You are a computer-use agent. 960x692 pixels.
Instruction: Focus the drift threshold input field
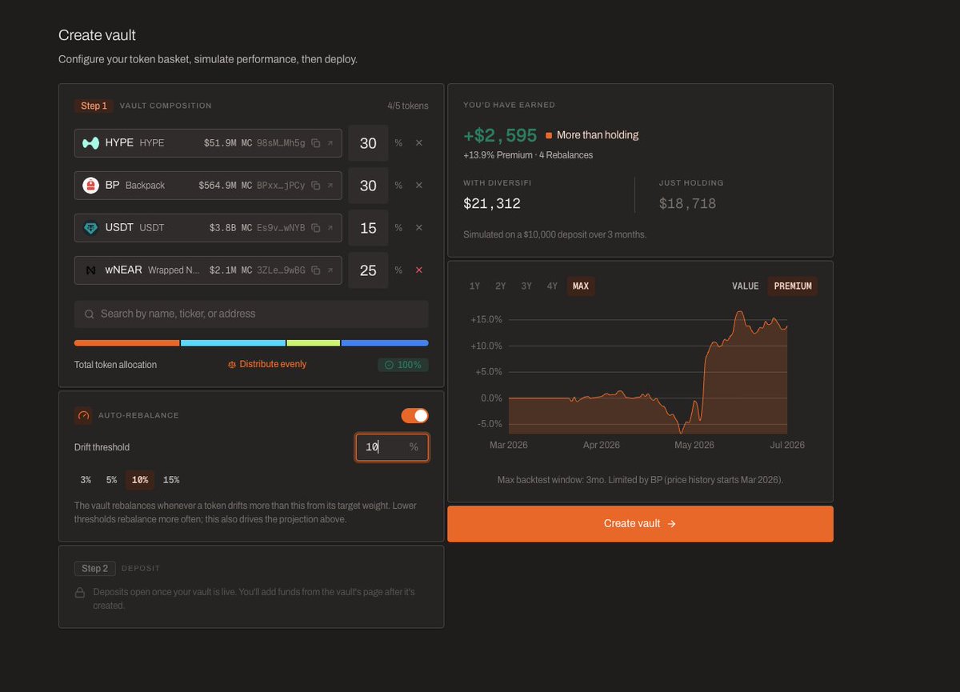(392, 447)
